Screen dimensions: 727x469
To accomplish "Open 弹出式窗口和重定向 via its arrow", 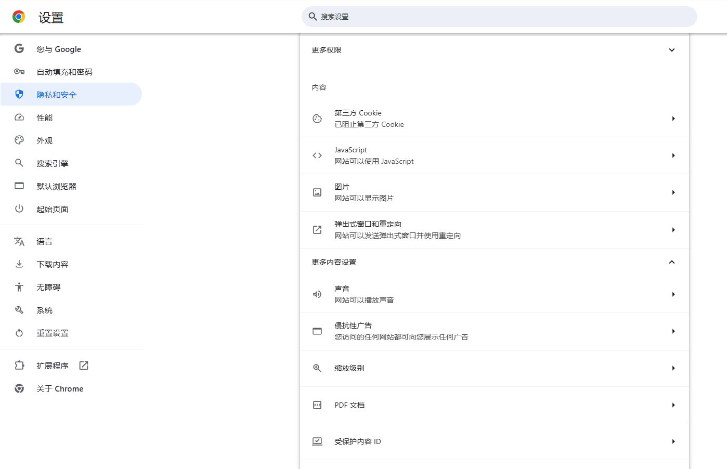I will (x=673, y=230).
